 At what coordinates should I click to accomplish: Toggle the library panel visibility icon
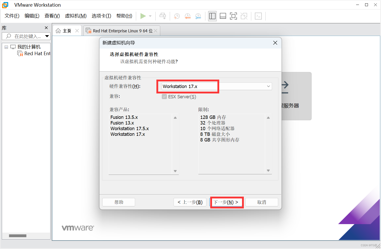pos(212,16)
